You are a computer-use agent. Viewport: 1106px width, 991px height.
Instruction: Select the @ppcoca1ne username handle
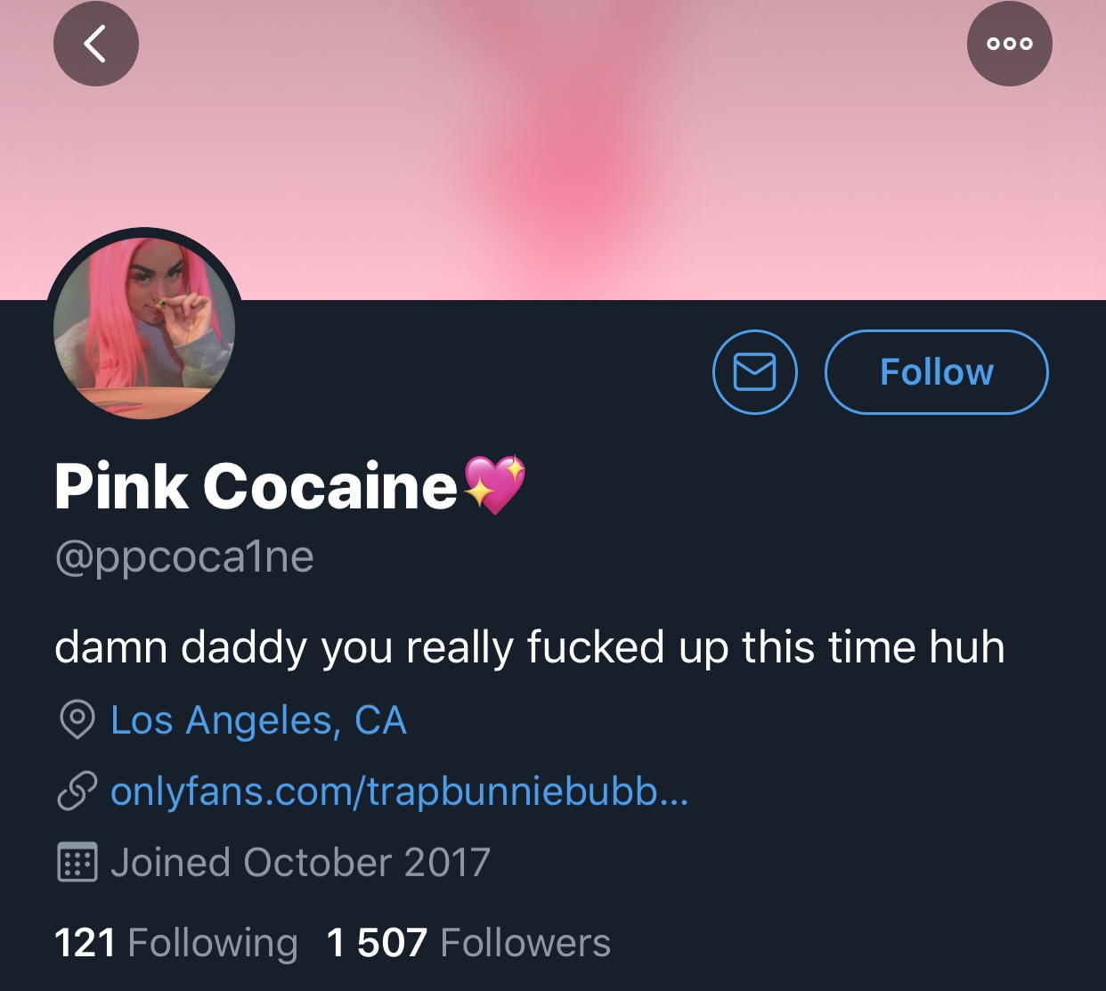coord(184,558)
